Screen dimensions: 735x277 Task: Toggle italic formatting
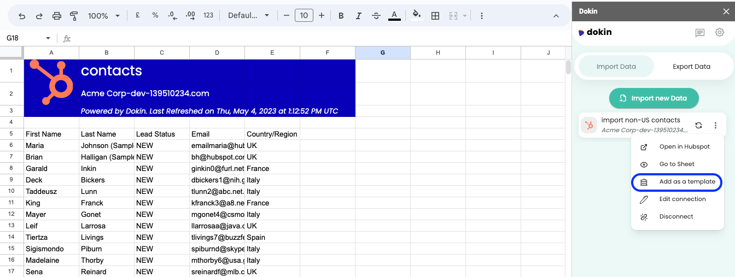click(x=359, y=16)
